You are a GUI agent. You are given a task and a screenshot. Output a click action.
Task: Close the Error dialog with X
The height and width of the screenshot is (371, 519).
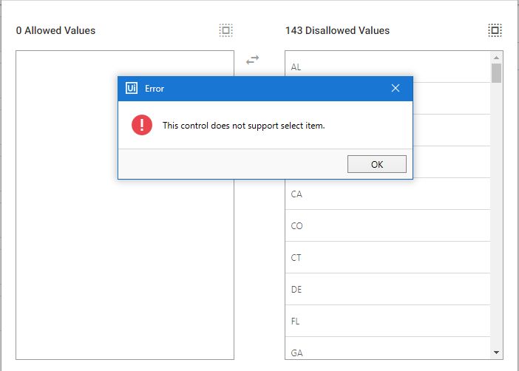[396, 88]
